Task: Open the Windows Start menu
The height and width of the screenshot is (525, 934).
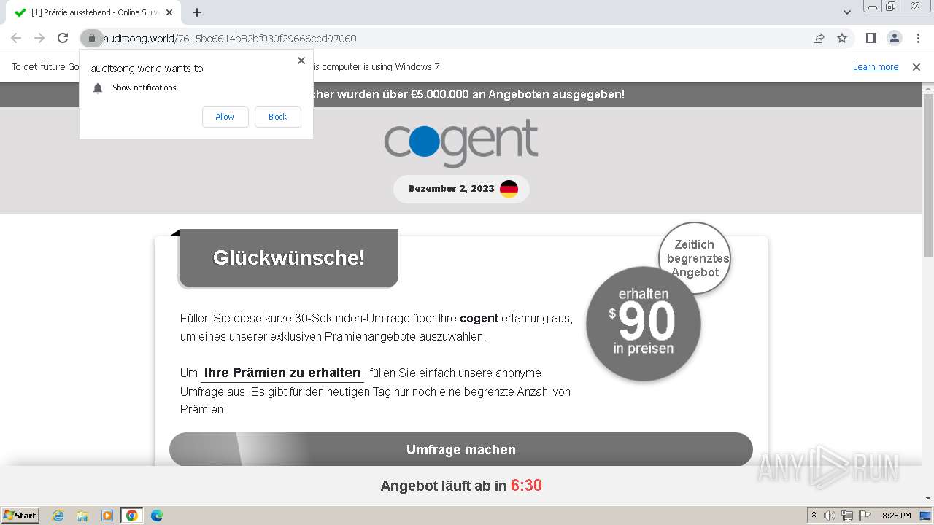Action: click(20, 516)
